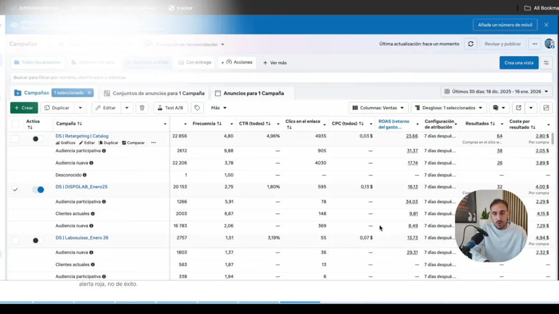This screenshot has width=559, height=314.
Task: Click inline Duplicar under DS Retargeting Catalog
Action: [108, 143]
